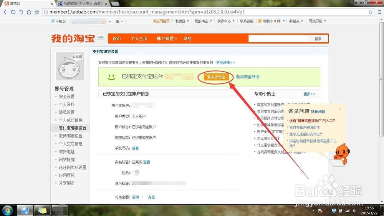Select the 个人主页 navigation tab
Viewport: 384px width, 216px height.
point(139,38)
